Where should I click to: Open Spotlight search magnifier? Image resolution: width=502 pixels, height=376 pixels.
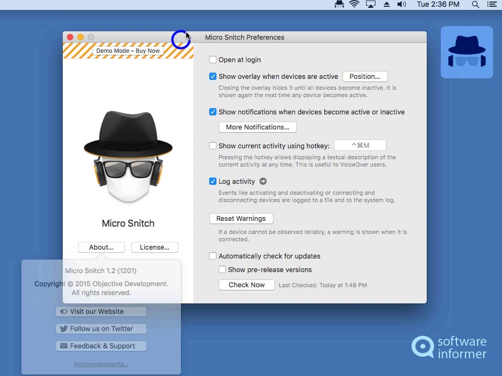(x=475, y=5)
